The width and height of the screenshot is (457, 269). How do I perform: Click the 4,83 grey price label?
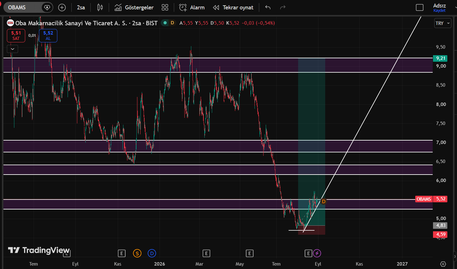(x=440, y=225)
